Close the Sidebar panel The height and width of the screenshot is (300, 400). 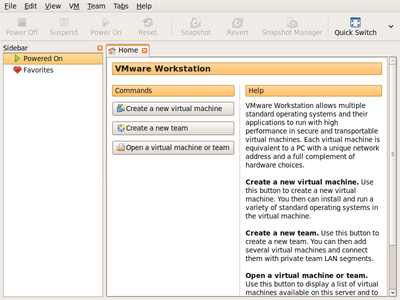pyautogui.click(x=100, y=48)
